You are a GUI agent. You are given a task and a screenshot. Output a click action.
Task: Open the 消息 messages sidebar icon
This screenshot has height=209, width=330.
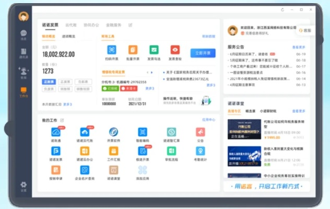click(x=23, y=33)
